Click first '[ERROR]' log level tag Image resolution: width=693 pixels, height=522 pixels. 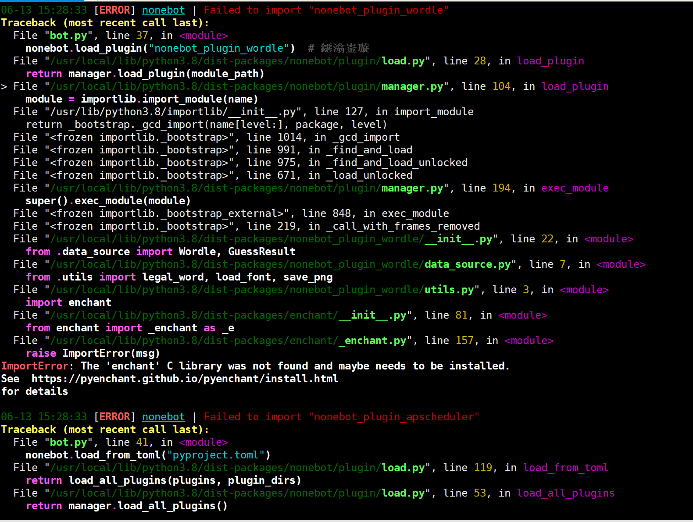(114, 10)
